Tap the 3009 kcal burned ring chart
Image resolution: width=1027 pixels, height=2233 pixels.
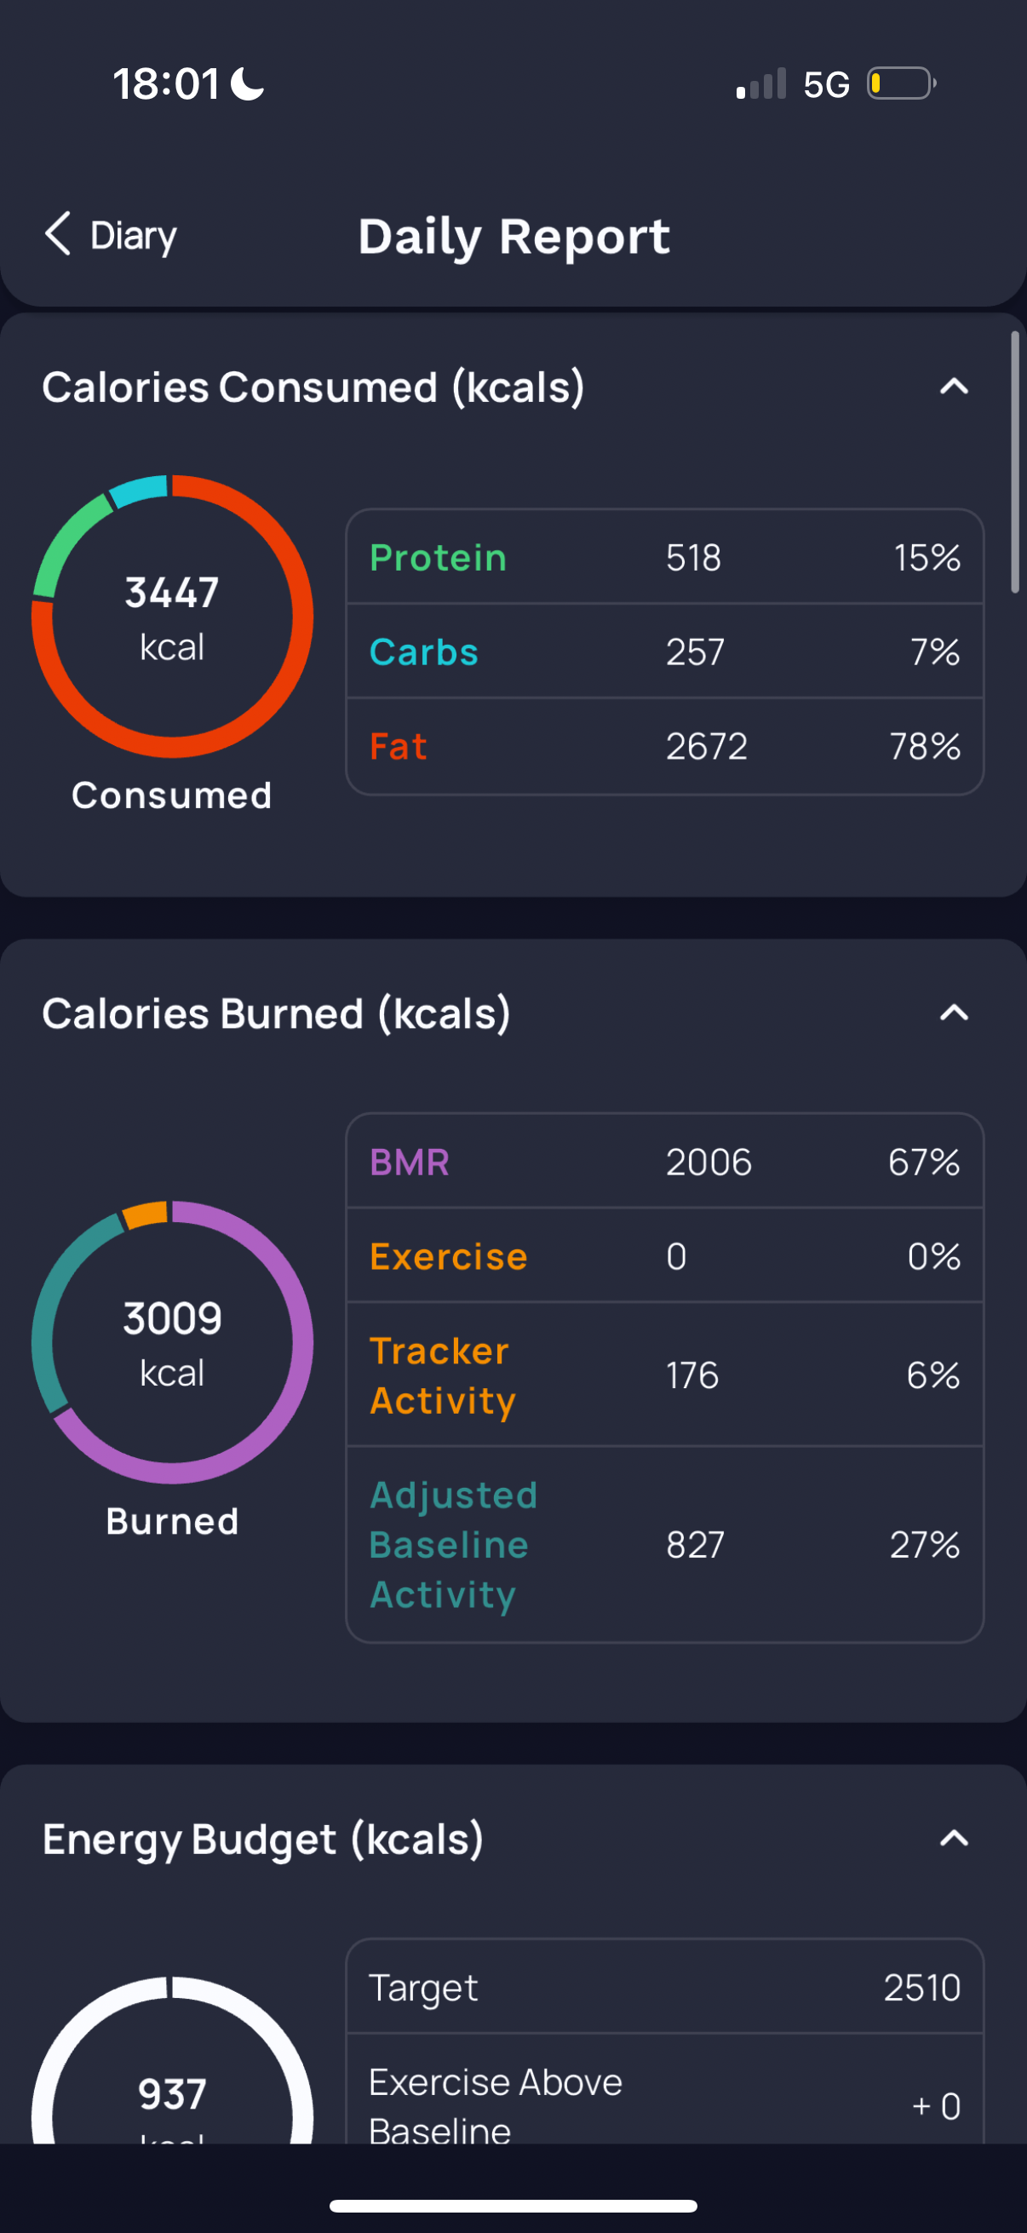tap(173, 1342)
